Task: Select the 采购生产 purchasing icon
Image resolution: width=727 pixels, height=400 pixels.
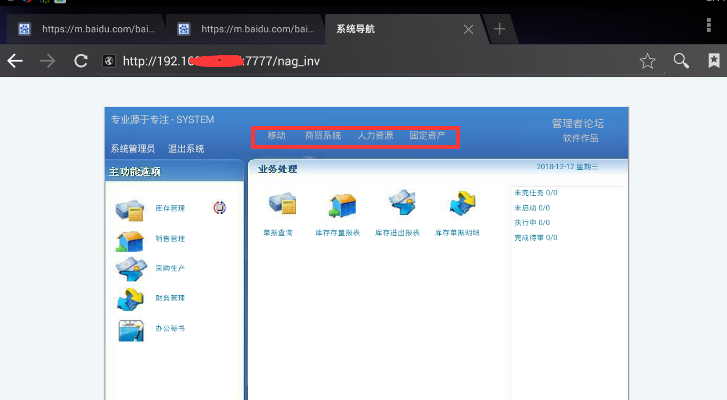Action: pos(131,269)
